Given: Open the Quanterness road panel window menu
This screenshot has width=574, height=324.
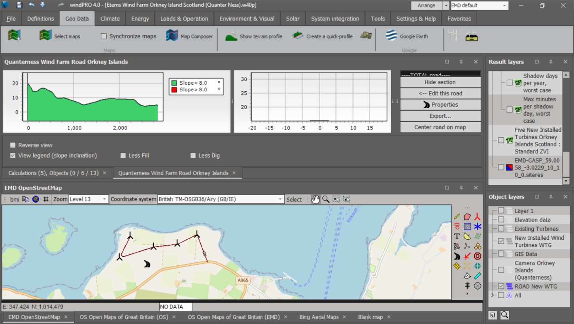Looking at the screenshot, I should tap(447, 62).
